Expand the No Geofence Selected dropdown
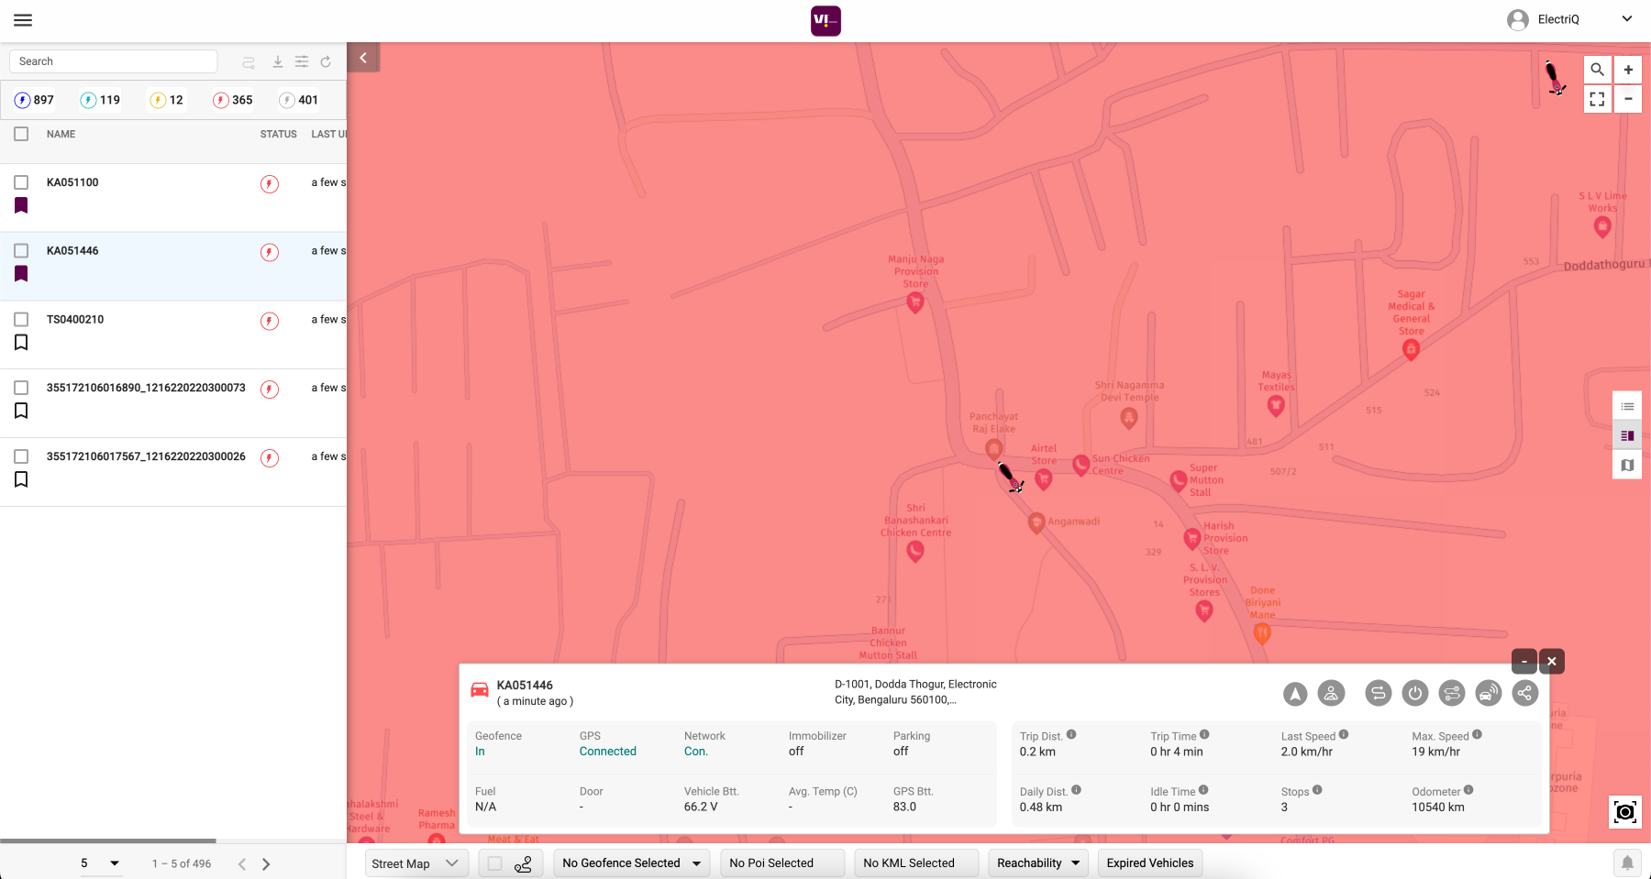The height and width of the screenshot is (879, 1651). click(x=631, y=863)
